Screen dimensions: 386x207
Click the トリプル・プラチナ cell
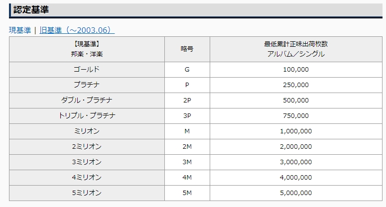pyautogui.click(x=87, y=115)
